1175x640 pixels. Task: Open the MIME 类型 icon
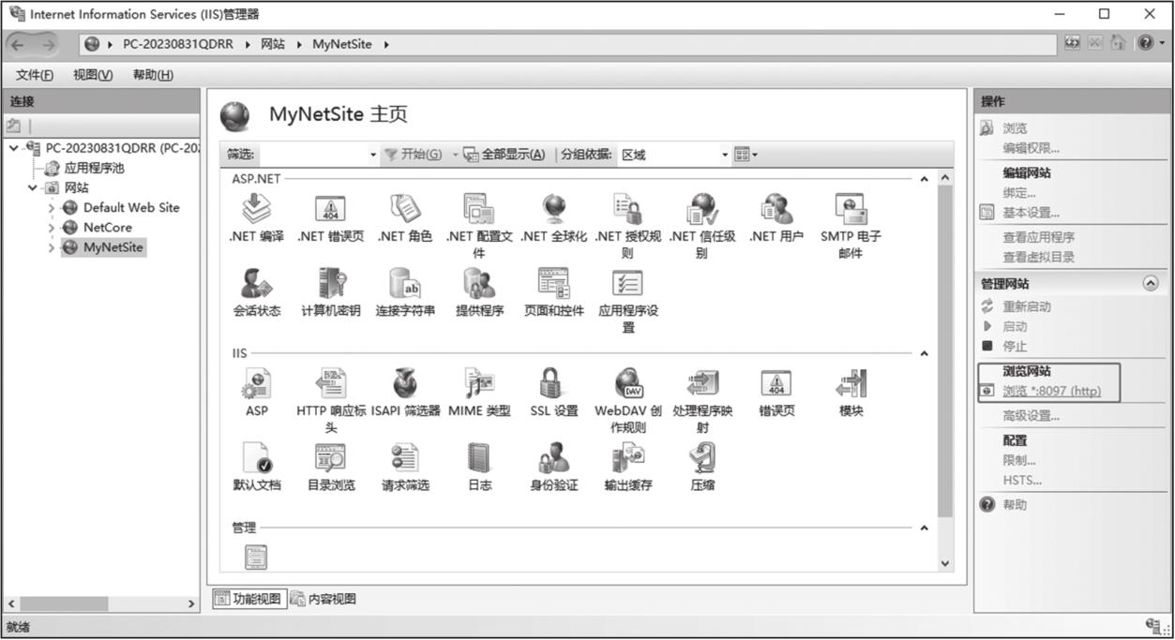click(x=478, y=383)
